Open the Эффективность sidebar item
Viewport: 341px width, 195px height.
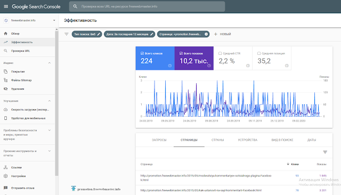[27, 42]
